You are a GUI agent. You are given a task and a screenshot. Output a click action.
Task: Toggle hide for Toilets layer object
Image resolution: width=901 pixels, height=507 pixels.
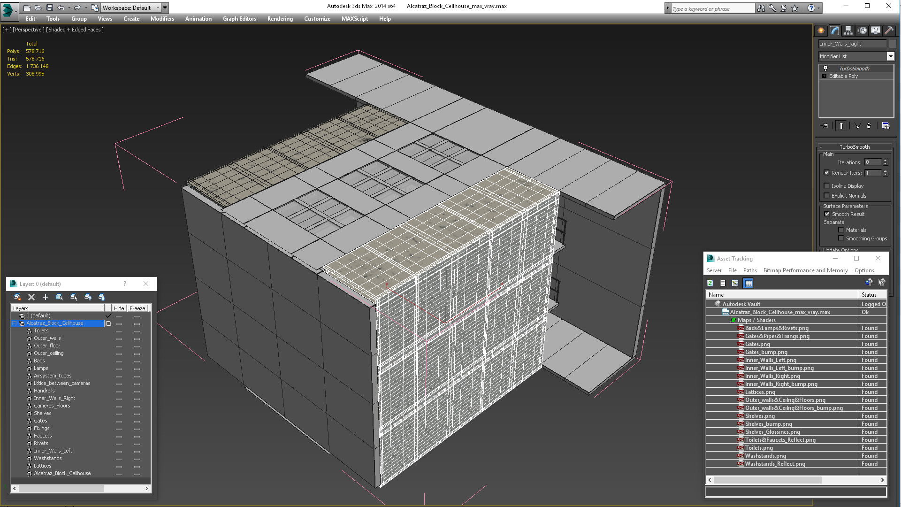pos(119,331)
